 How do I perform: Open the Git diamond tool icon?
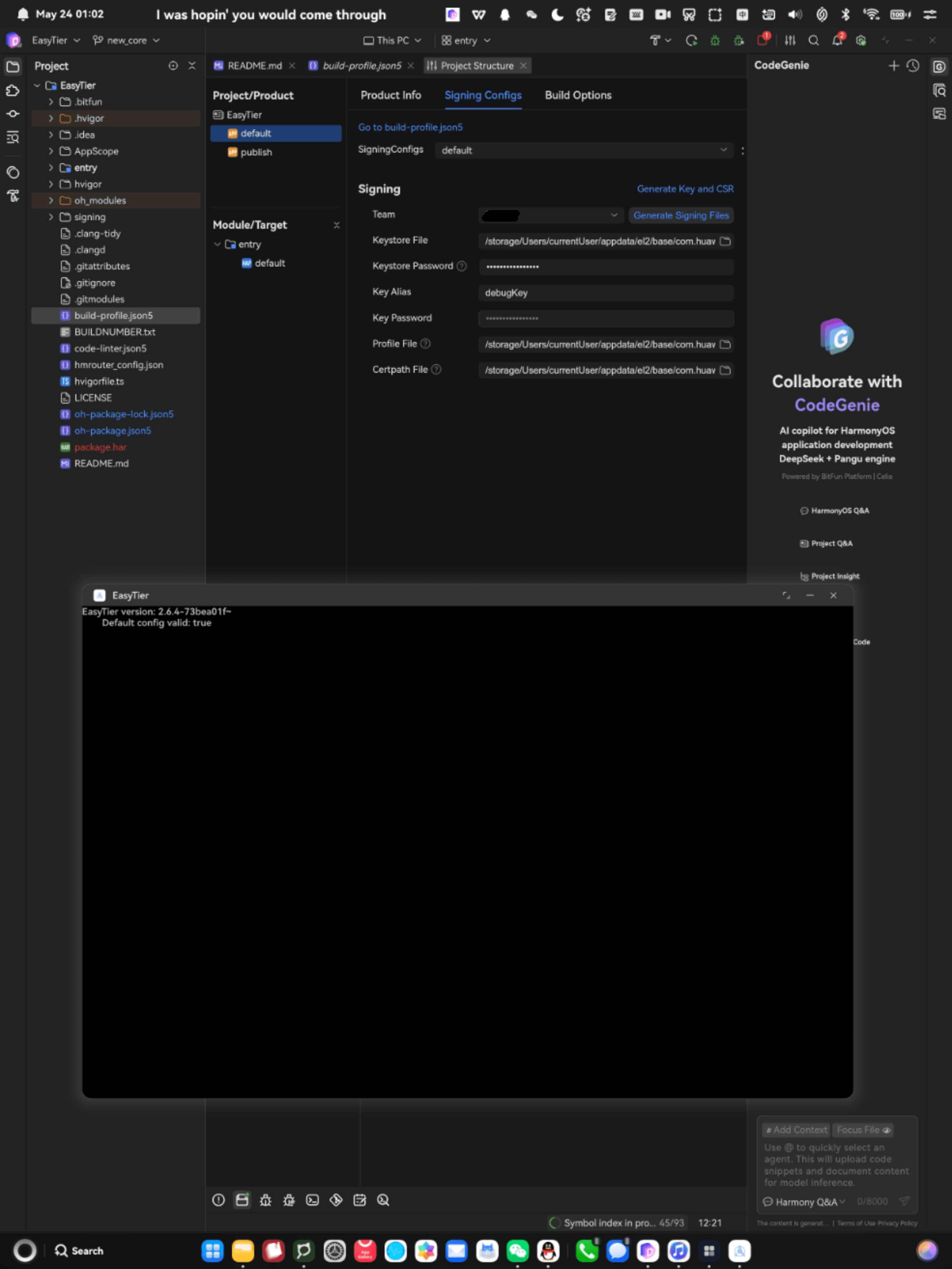(336, 1200)
